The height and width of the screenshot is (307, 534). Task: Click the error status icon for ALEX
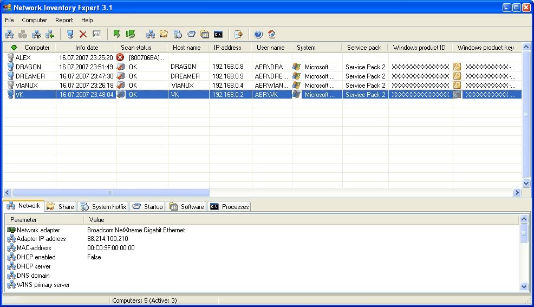[x=120, y=57]
